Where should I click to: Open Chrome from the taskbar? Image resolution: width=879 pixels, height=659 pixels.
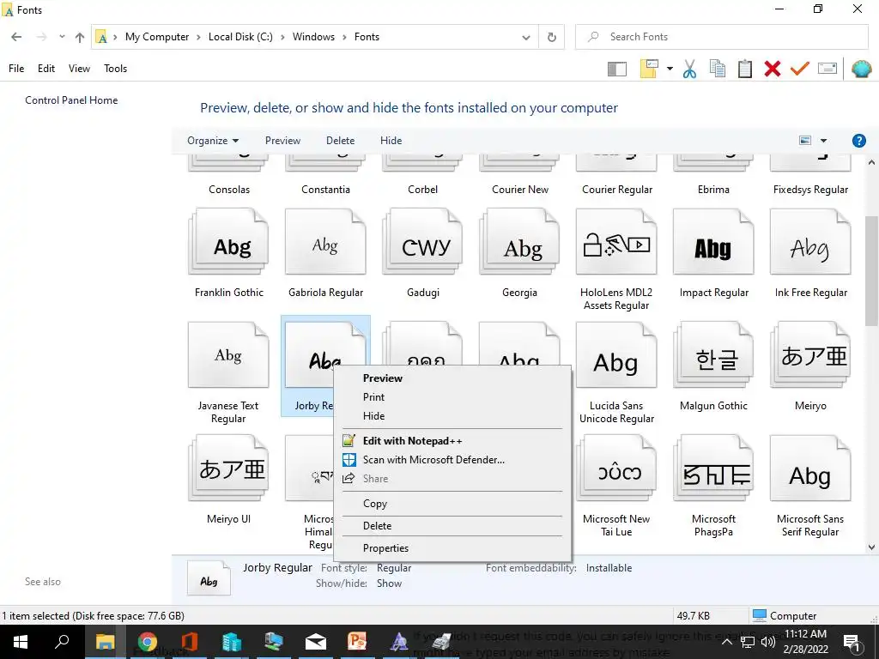148,642
